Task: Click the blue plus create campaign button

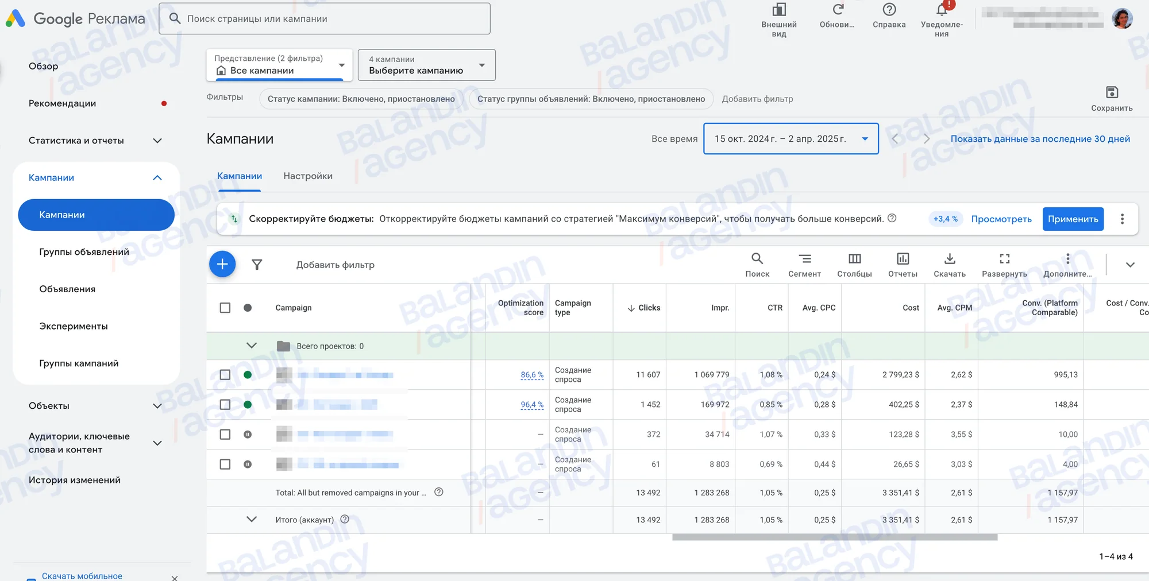Action: [x=222, y=264]
